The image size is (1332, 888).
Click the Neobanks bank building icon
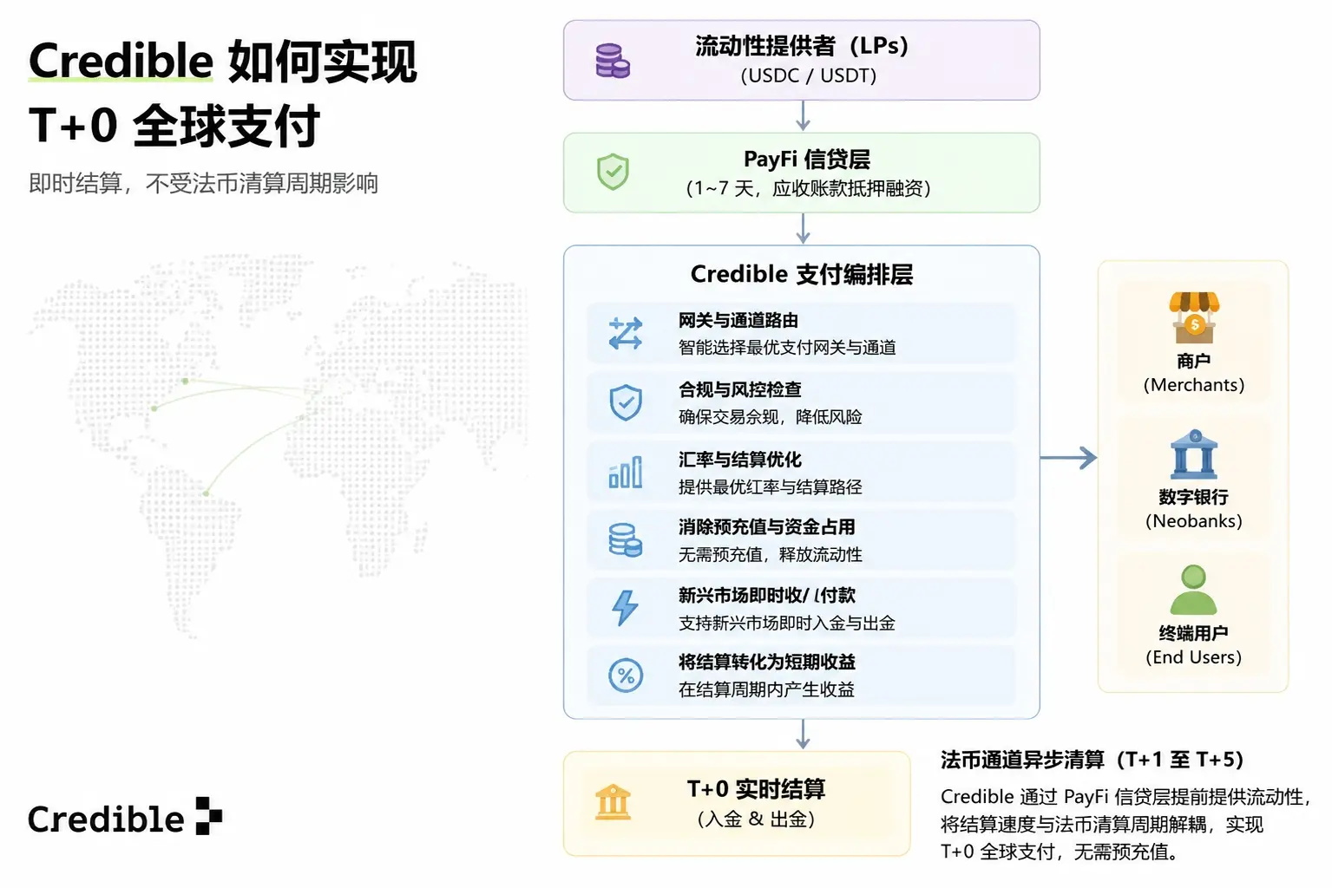point(1194,454)
